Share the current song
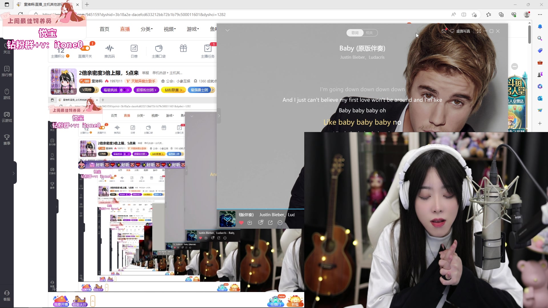 coord(270,223)
